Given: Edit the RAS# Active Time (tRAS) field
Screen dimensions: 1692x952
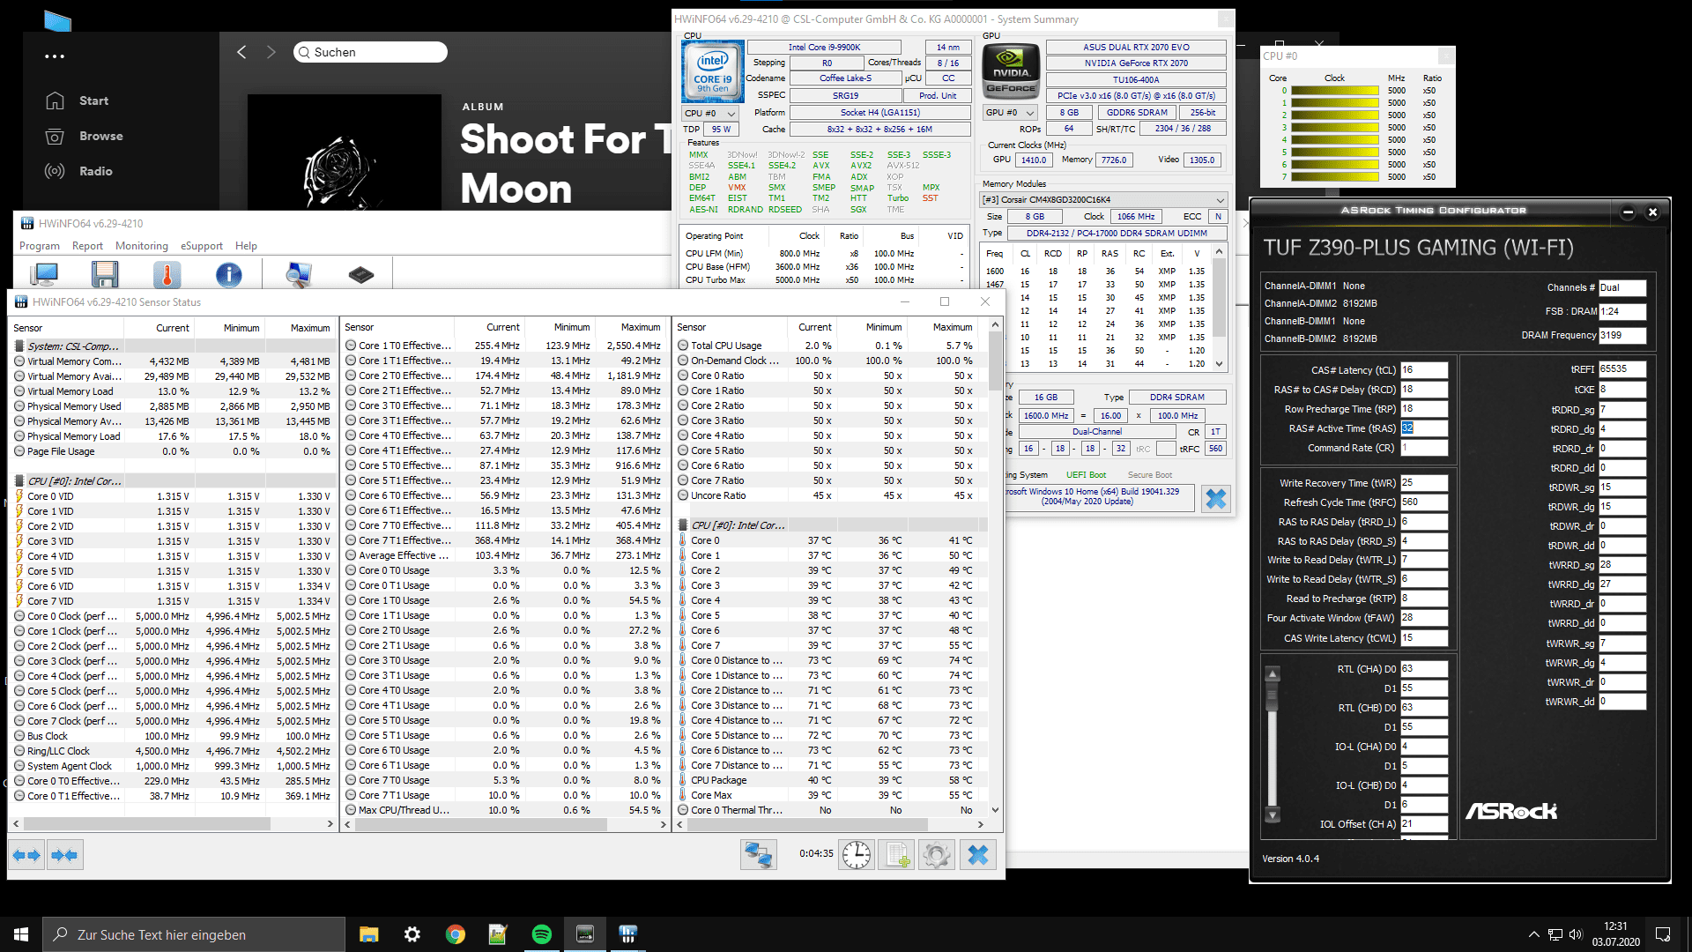Looking at the screenshot, I should pyautogui.click(x=1423, y=428).
